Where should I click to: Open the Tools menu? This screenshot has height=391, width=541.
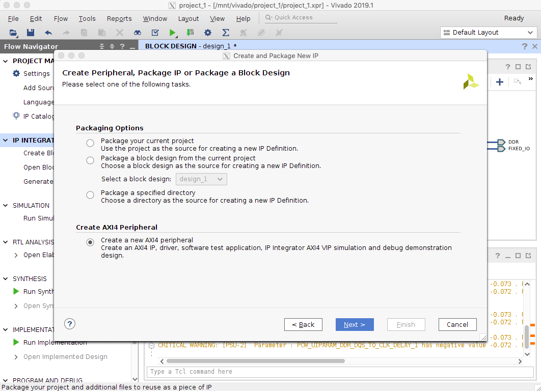click(x=87, y=19)
